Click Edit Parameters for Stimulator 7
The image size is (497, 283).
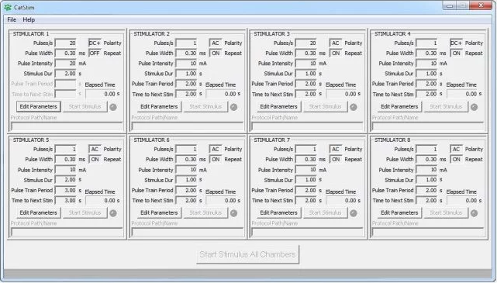click(x=278, y=212)
